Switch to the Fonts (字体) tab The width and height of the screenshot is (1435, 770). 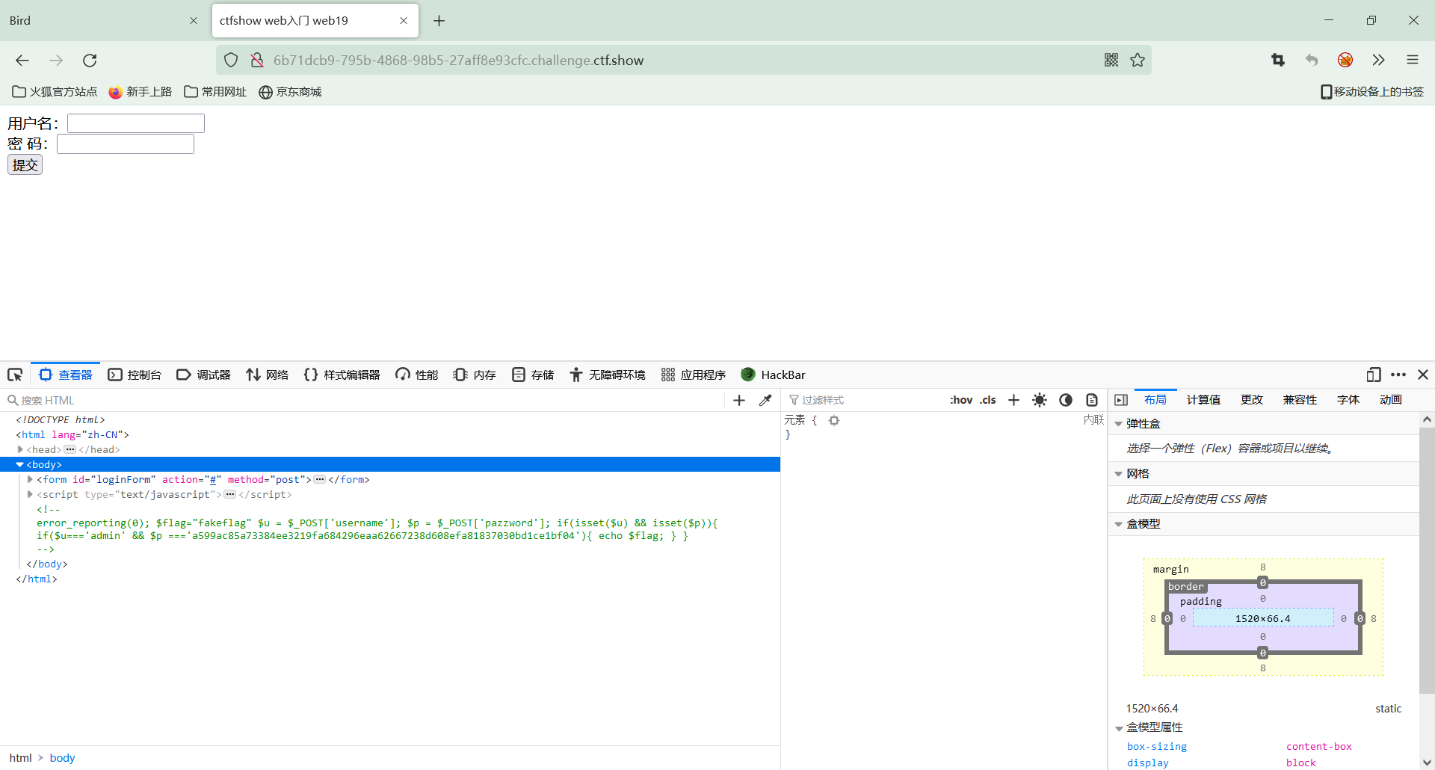point(1348,400)
